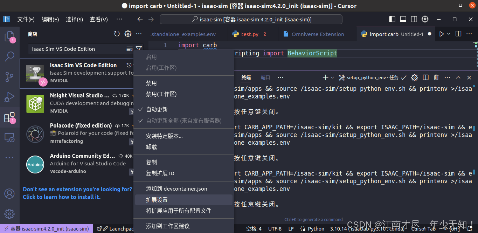Screen dimensions: 478x233
Task: Expand the new terminal launch profile dropdown
Action: click(332, 77)
